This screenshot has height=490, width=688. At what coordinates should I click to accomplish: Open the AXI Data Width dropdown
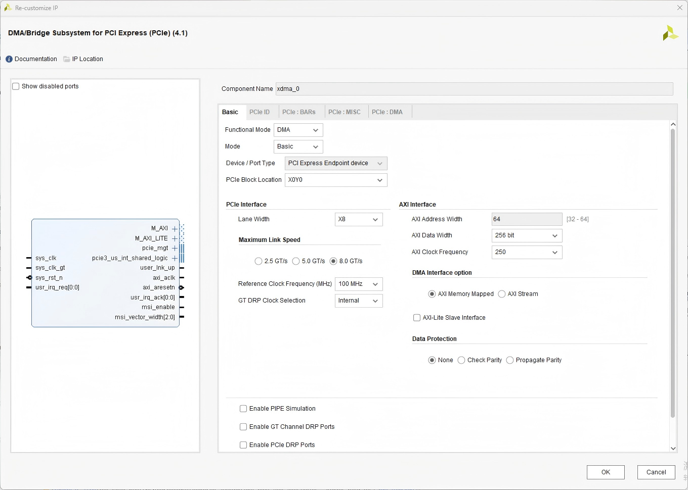[527, 235]
